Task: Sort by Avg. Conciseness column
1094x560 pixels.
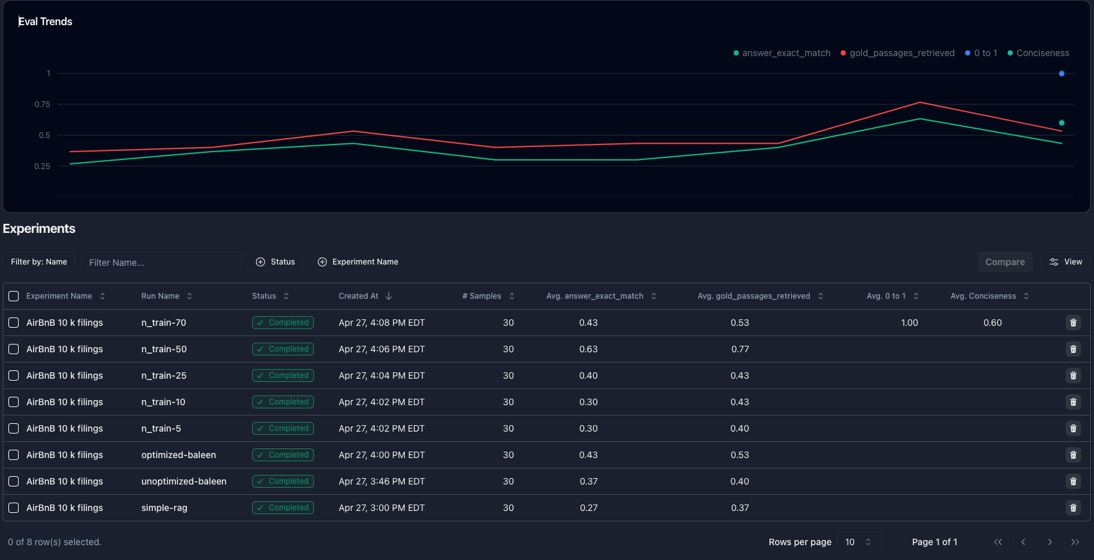Action: click(x=990, y=296)
